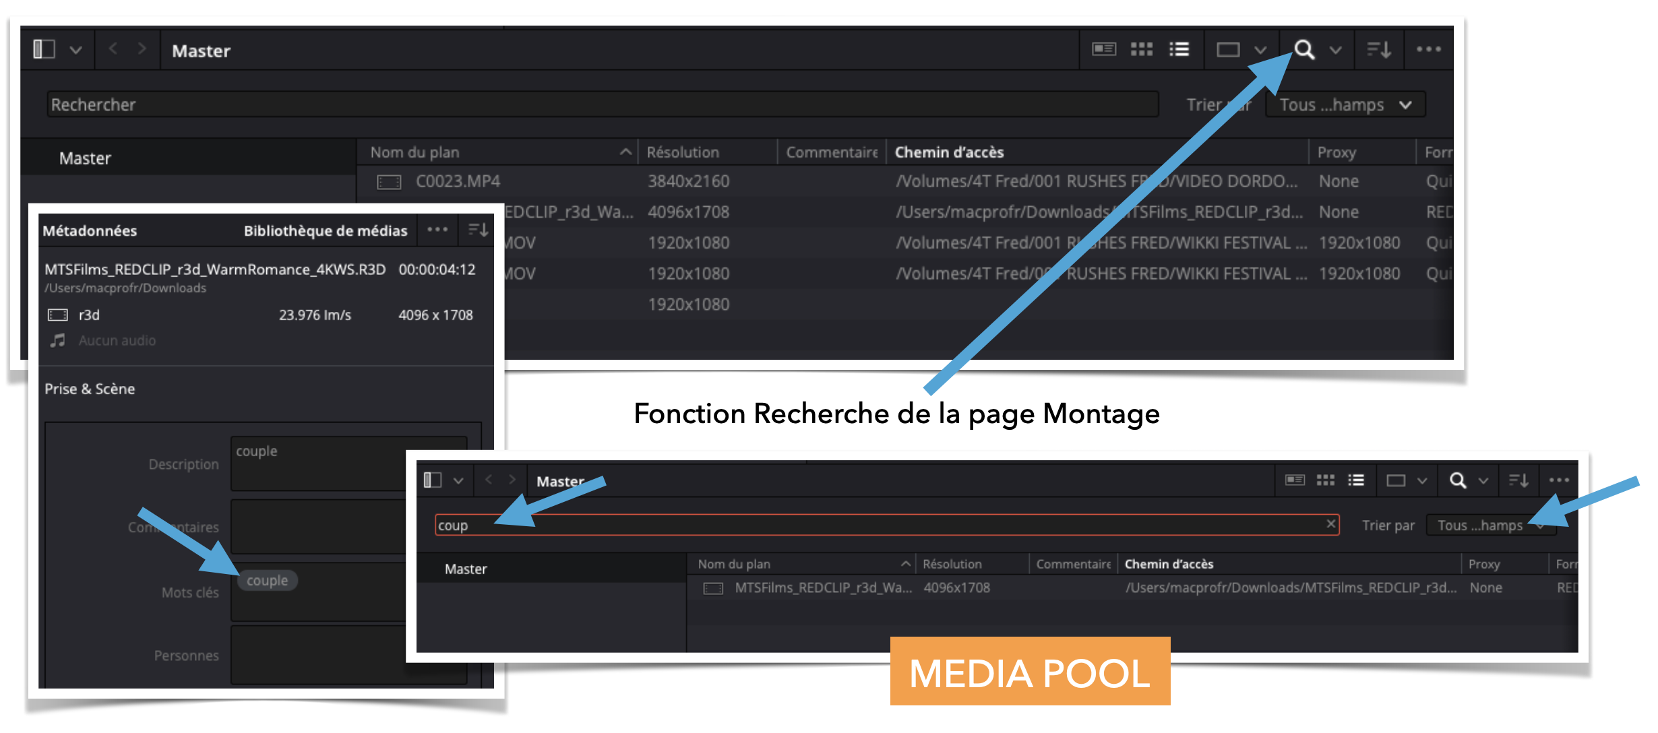1658x733 pixels.
Task: Switch media pool to thumbnail grid view
Action: tap(1141, 49)
